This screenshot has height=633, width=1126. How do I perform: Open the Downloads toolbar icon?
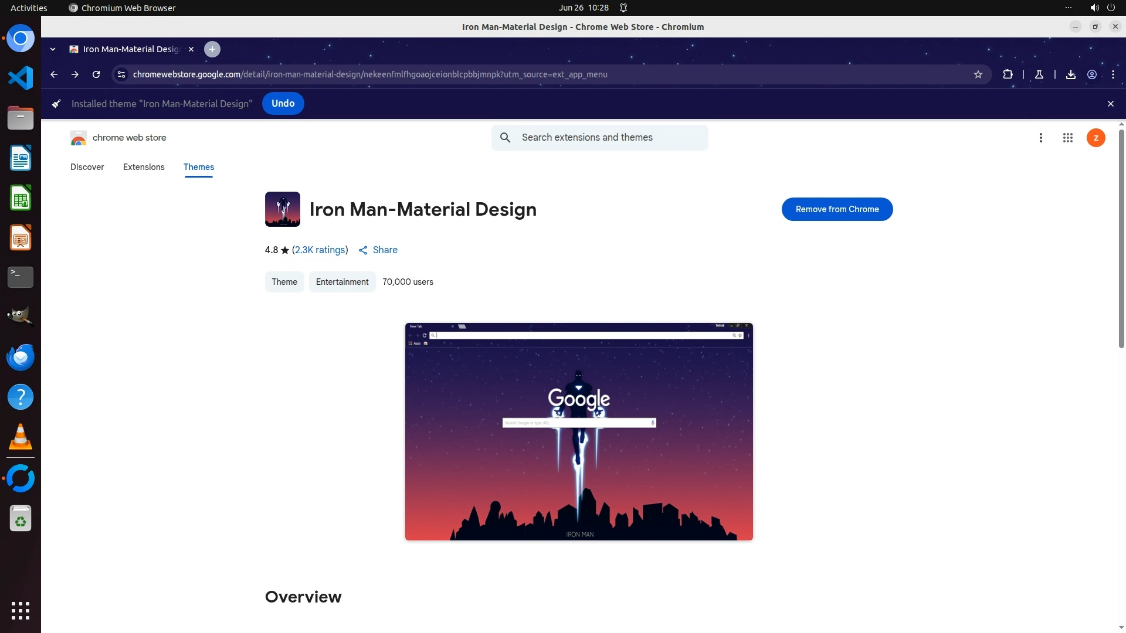[x=1070, y=74]
